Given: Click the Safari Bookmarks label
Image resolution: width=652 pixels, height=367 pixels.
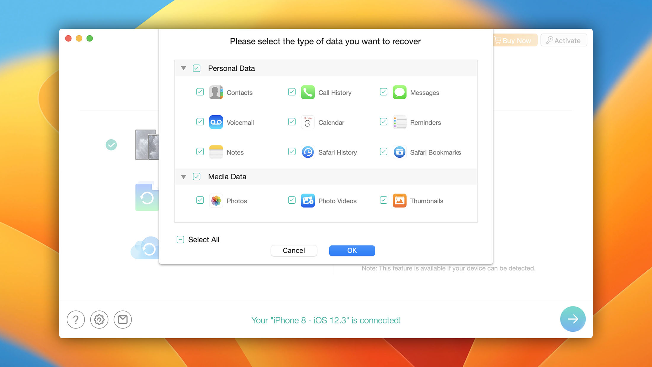Looking at the screenshot, I should tap(435, 152).
